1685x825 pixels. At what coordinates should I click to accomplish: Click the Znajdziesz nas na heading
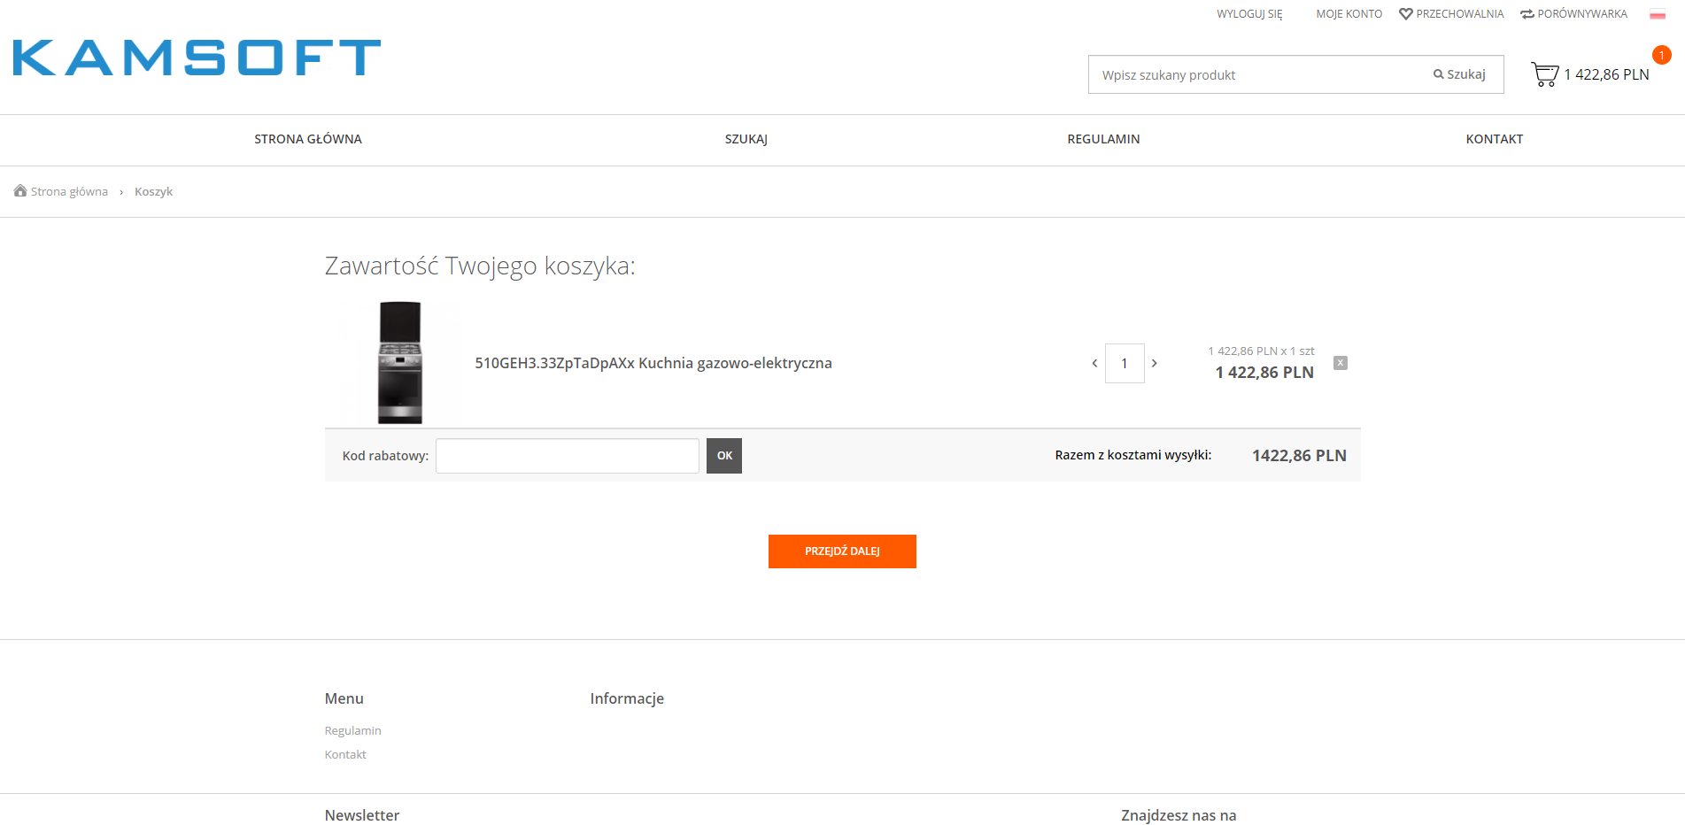[x=1179, y=815]
